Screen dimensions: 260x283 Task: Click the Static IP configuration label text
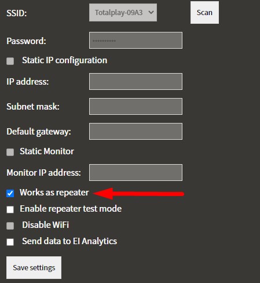tap(64, 60)
